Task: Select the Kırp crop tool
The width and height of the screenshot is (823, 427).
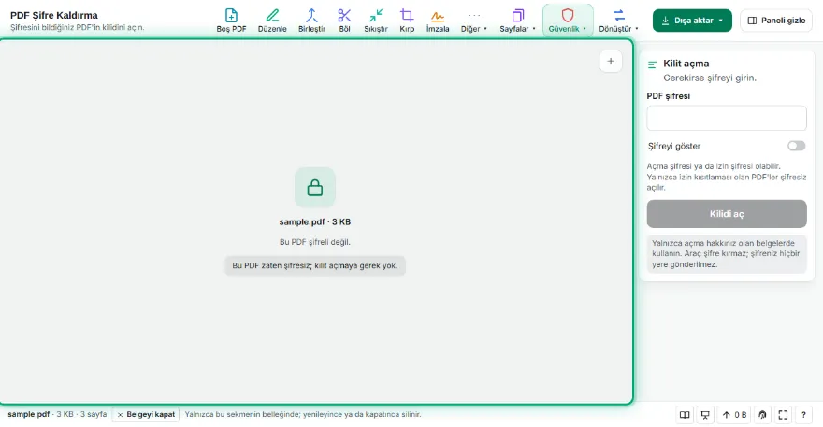Action: tap(407, 21)
